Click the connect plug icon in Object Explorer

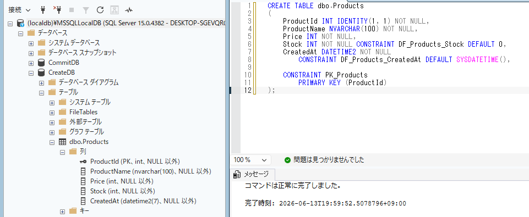point(43,10)
